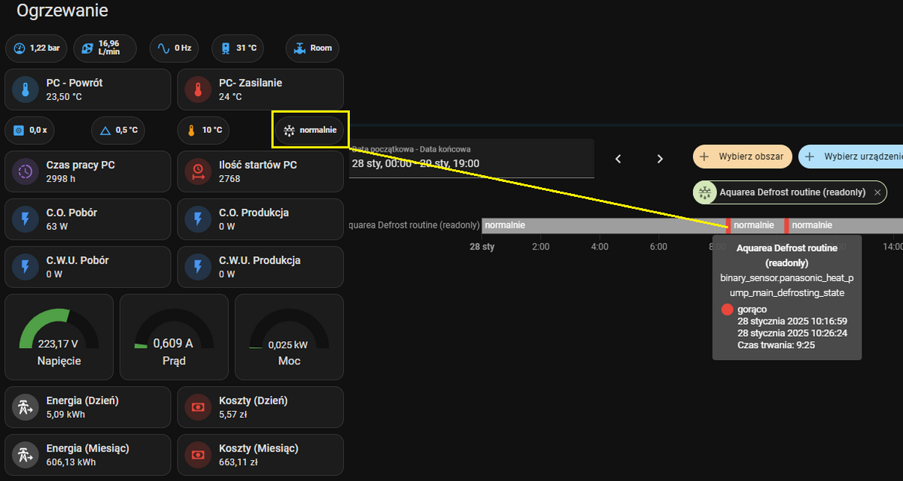
Task: Click the Czas pracy PC clock icon
Action: click(x=26, y=172)
